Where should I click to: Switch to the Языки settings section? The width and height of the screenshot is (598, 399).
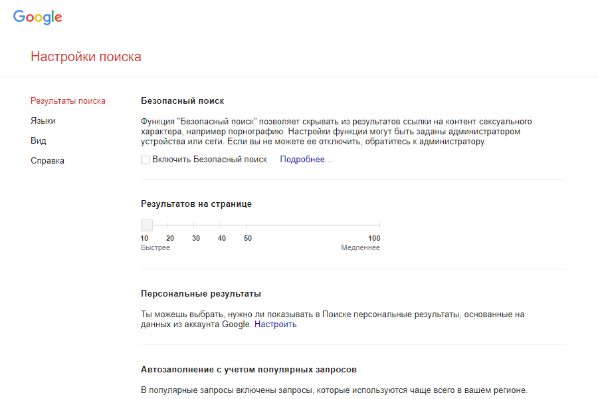tap(43, 121)
